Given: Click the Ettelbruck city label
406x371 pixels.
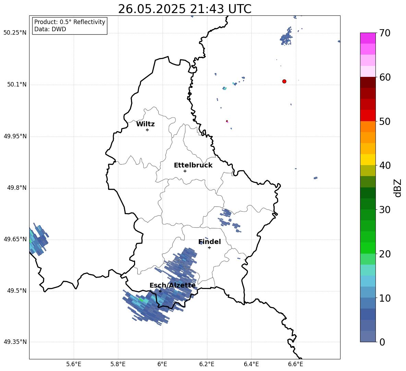Looking at the screenshot, I should 193,165.
